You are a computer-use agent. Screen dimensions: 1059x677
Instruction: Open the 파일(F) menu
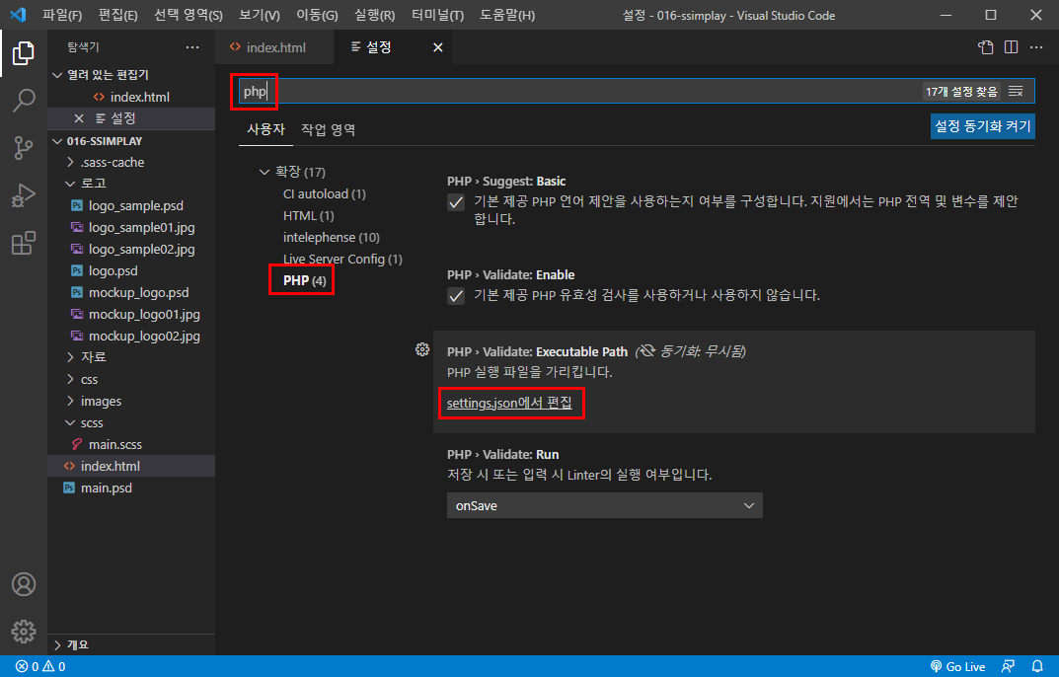click(x=61, y=15)
